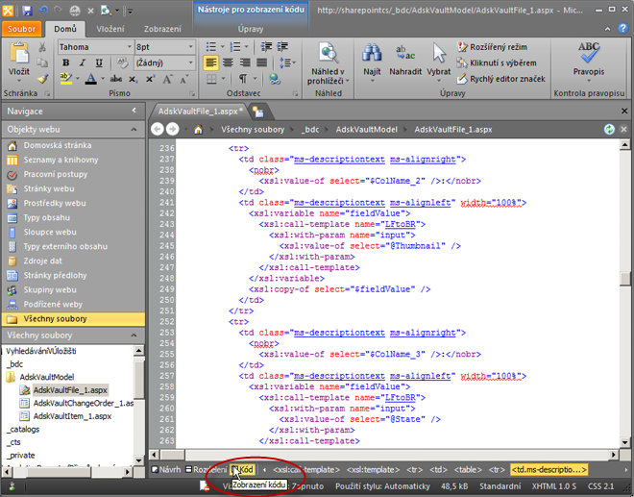Collapse the Objekty webu section
634x497 pixels.
[134, 130]
